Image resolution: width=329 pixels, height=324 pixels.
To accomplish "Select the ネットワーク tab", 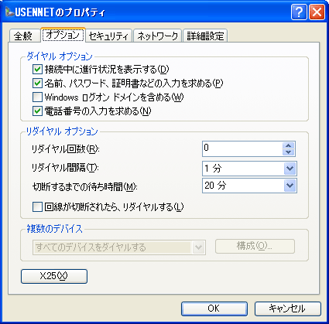I will pos(158,36).
